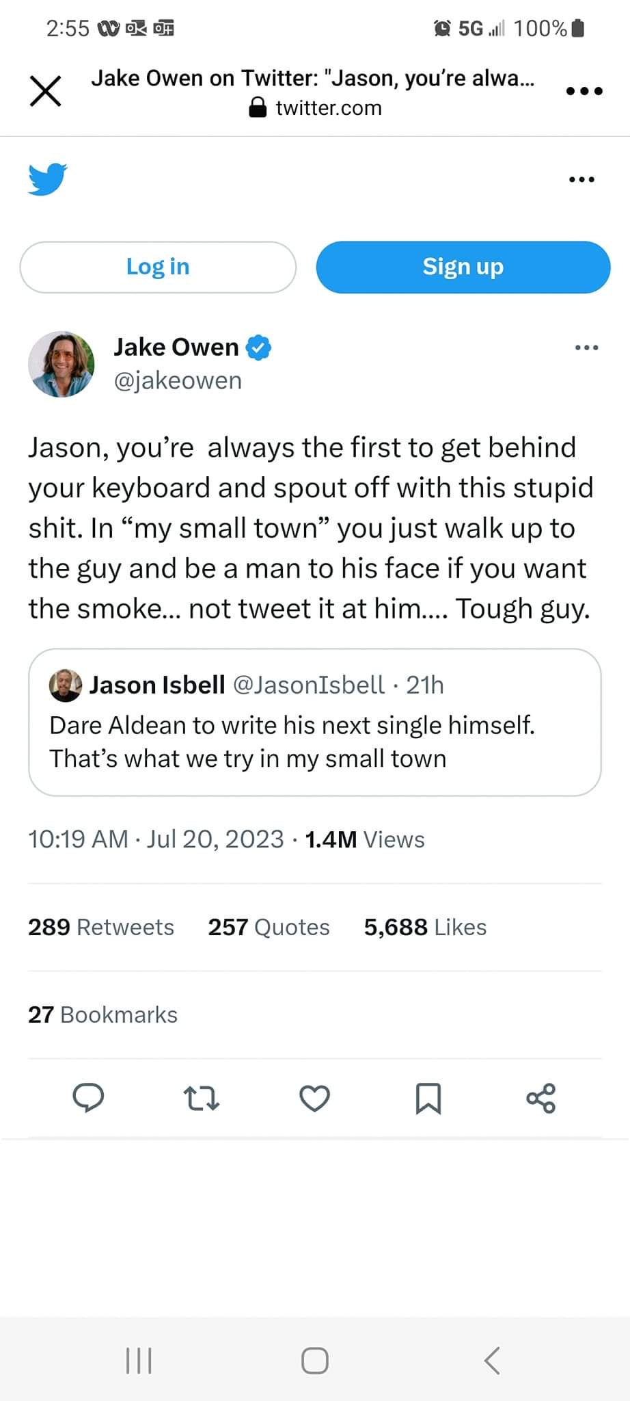Tap the retweet arrows icon
Viewport: 630px width, 1401px height.
click(202, 1098)
